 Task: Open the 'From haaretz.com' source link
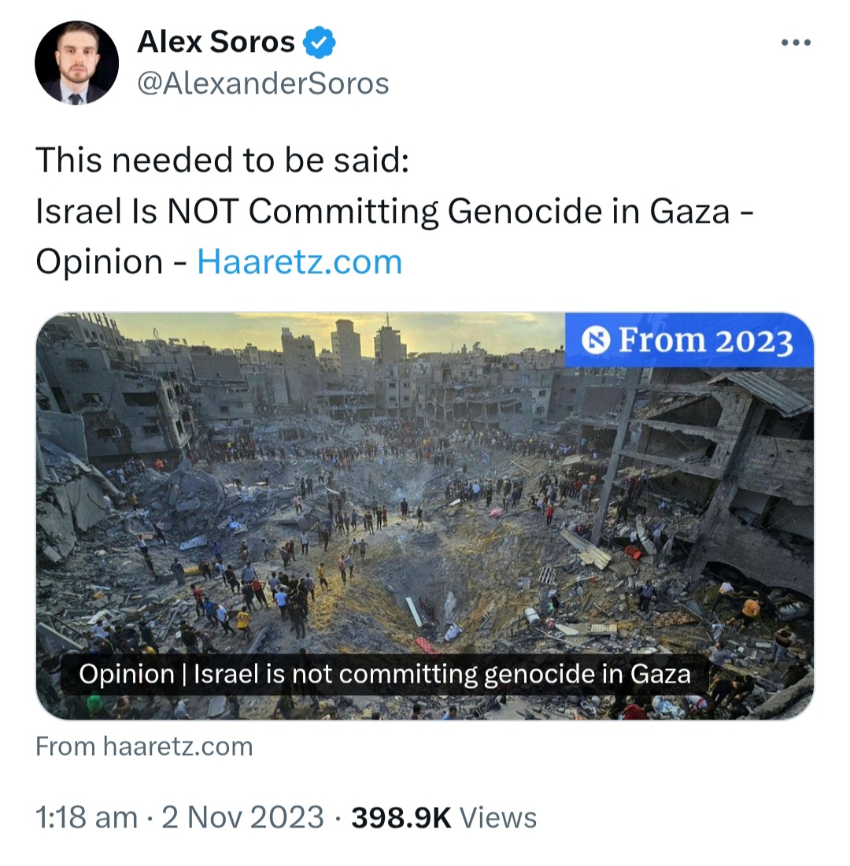(x=144, y=746)
